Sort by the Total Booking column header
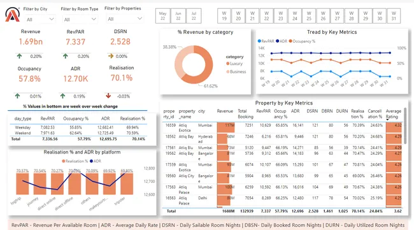The image size is (414, 230). pyautogui.click(x=245, y=114)
